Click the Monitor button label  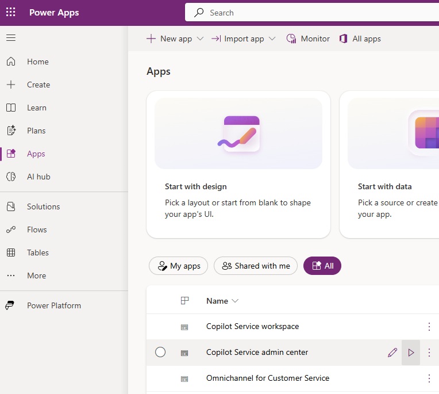pyautogui.click(x=315, y=39)
